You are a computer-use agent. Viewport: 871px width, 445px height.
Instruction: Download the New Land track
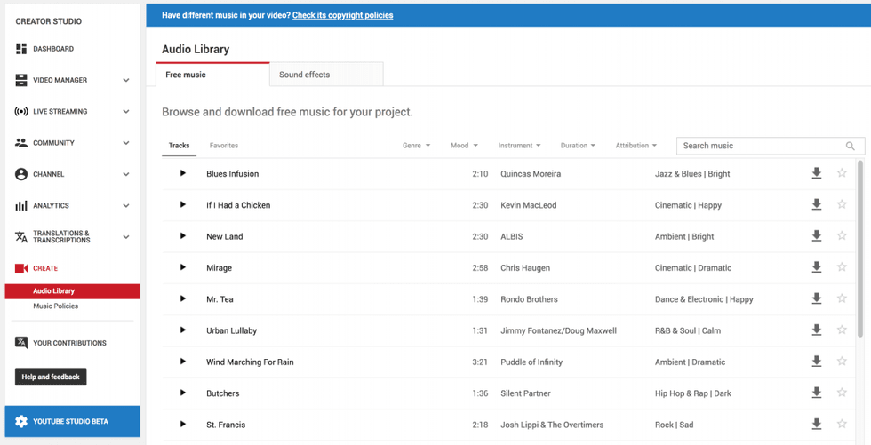click(816, 235)
